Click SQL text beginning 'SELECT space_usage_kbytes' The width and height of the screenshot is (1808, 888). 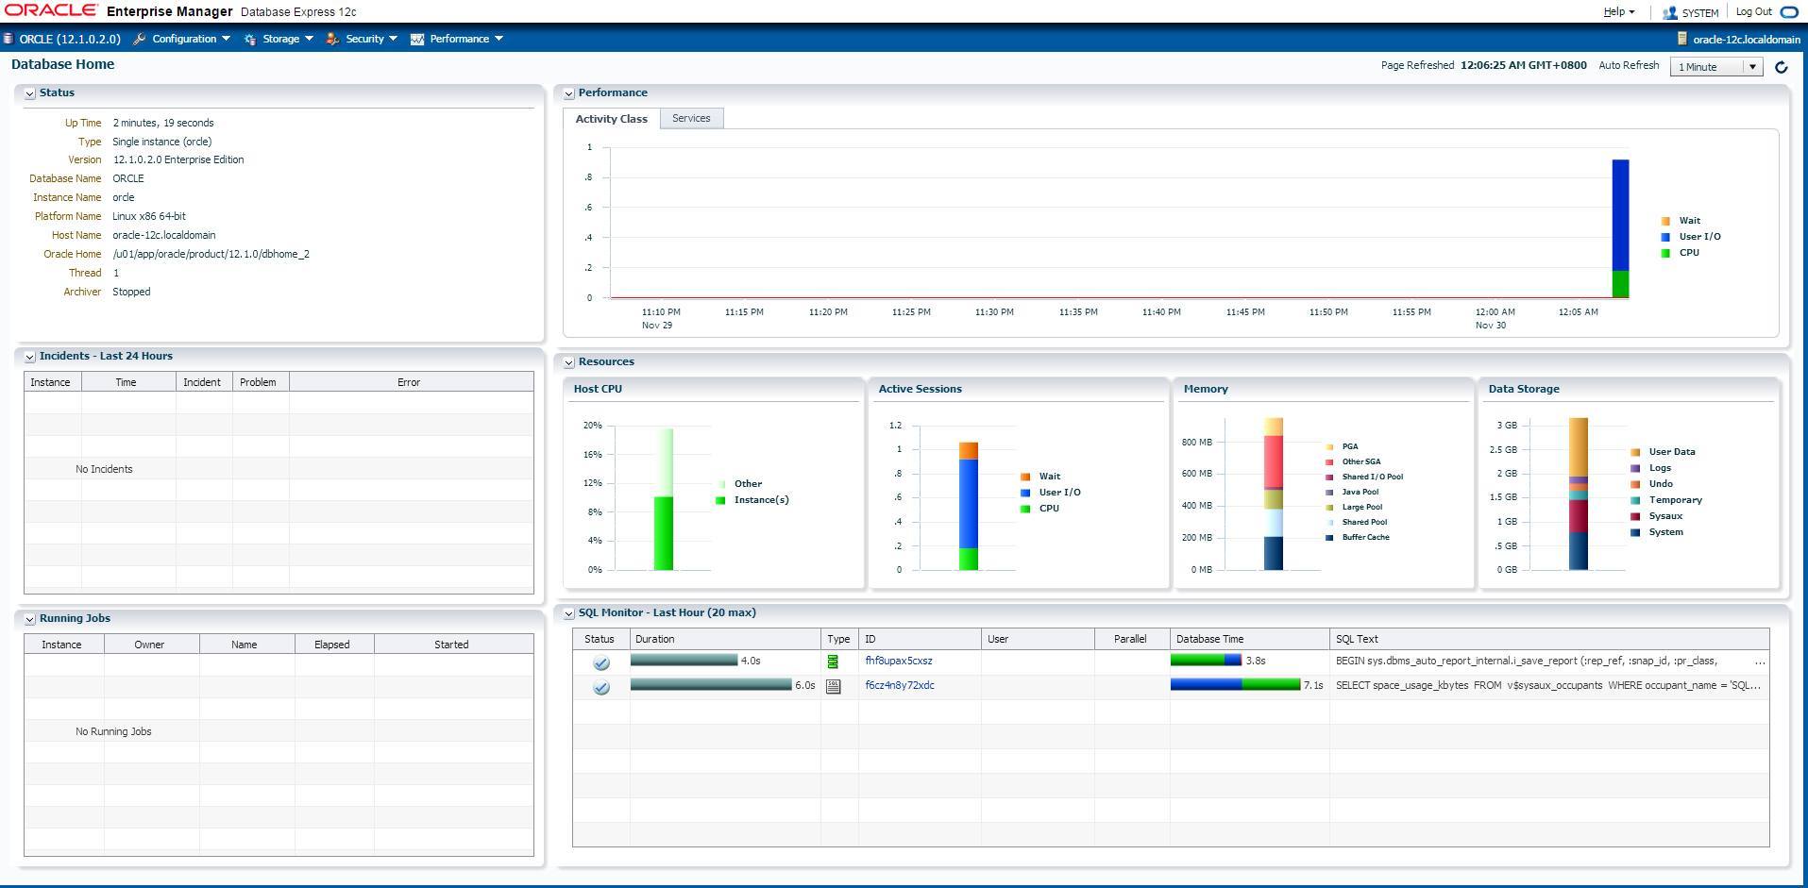(1547, 685)
